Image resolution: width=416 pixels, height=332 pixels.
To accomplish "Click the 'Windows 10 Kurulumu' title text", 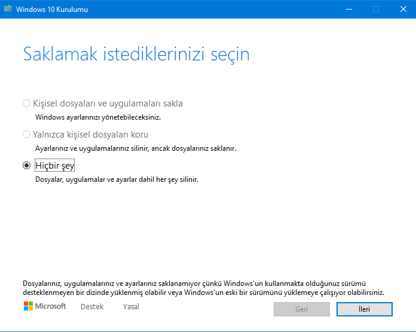I will click(x=52, y=10).
